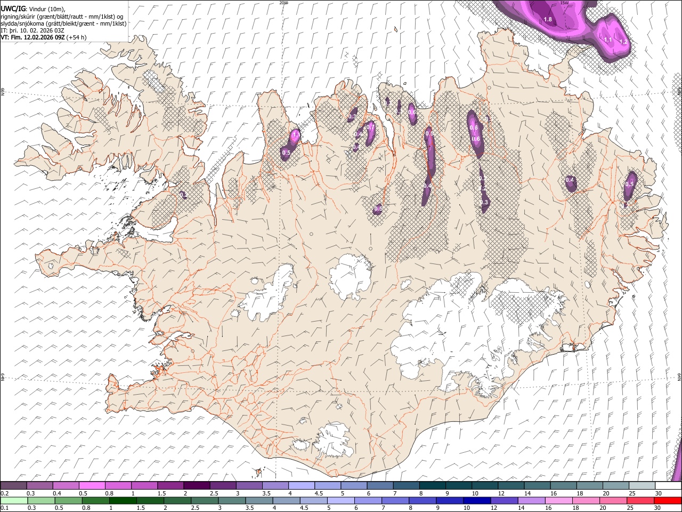The width and height of the screenshot is (682, 512).
Task: Pick the bright red swatch at 30 in the rain scale
Action: coord(668,500)
